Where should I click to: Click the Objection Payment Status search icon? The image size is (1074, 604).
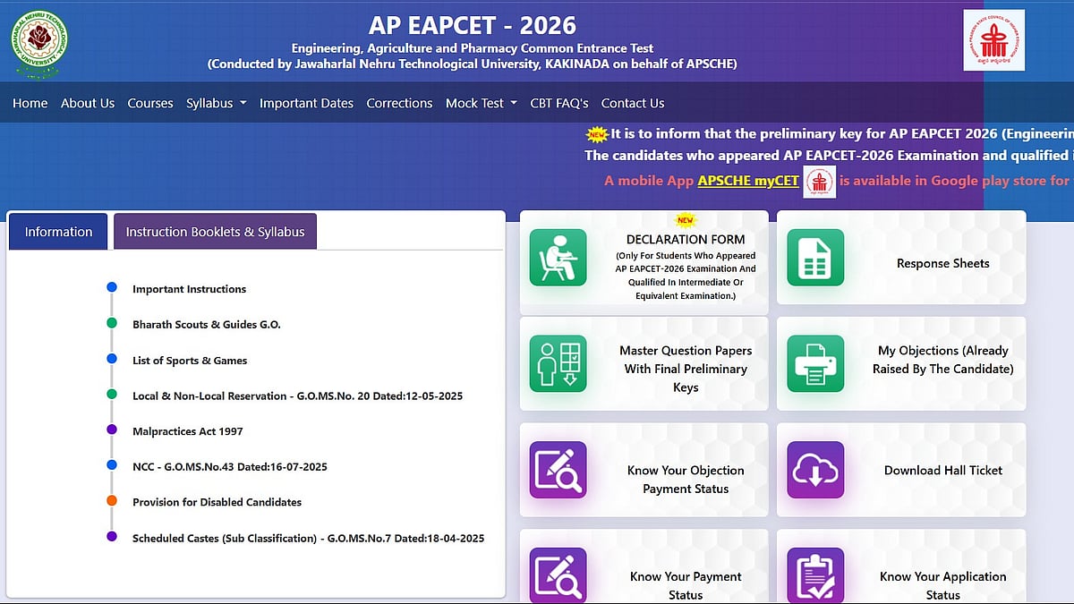click(558, 470)
